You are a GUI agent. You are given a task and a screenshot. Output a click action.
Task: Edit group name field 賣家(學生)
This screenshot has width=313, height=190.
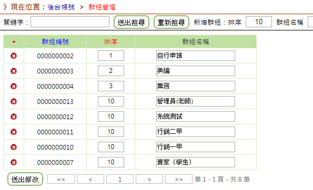196,162
